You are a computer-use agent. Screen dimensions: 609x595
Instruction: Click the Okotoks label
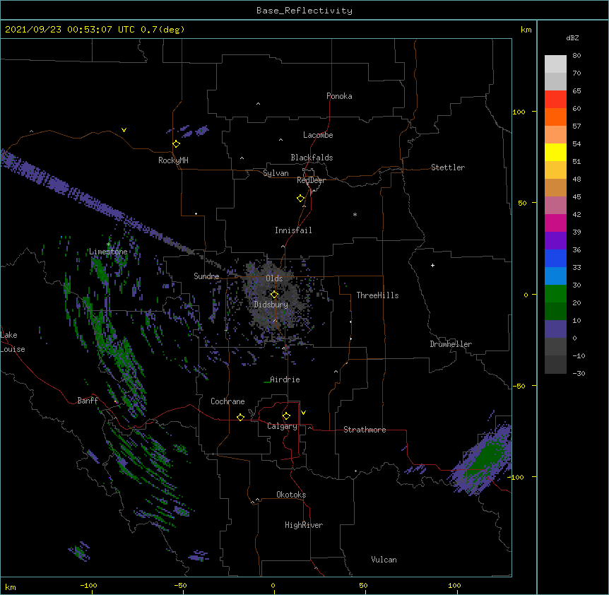[291, 495]
